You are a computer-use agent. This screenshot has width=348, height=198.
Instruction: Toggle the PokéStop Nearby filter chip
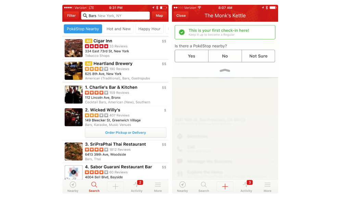point(83,29)
